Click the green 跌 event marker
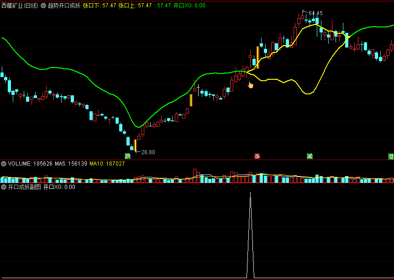The width and height of the screenshot is (394, 280). [128, 156]
